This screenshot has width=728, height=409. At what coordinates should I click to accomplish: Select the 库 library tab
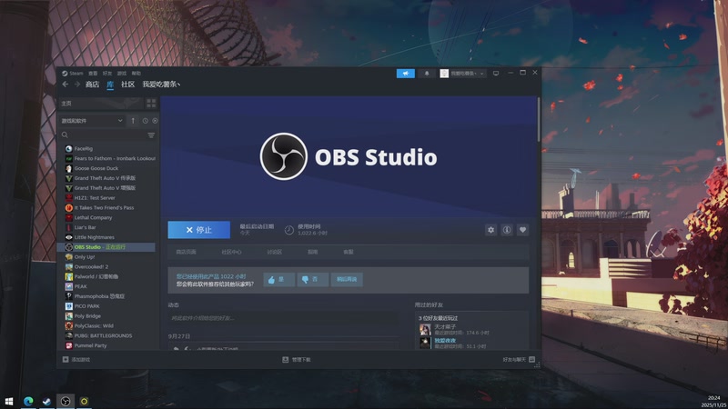pos(110,84)
